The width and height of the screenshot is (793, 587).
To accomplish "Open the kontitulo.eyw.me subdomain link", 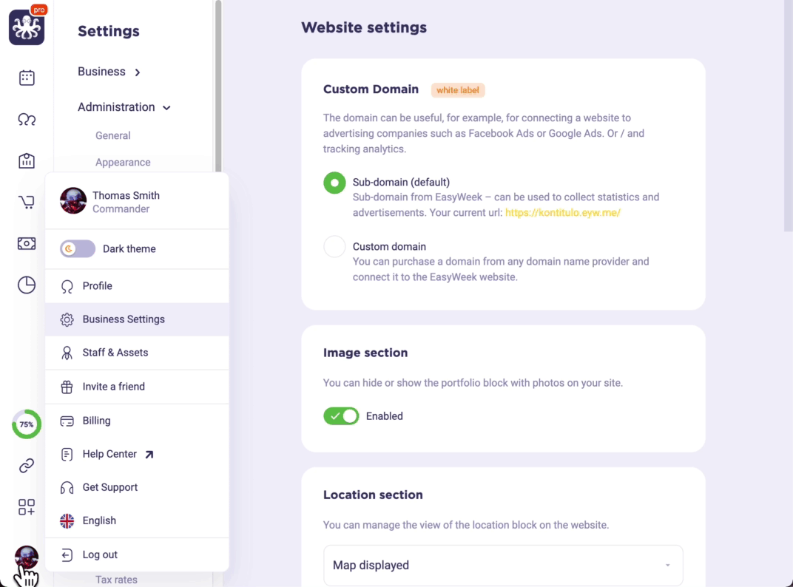I will pyautogui.click(x=562, y=213).
